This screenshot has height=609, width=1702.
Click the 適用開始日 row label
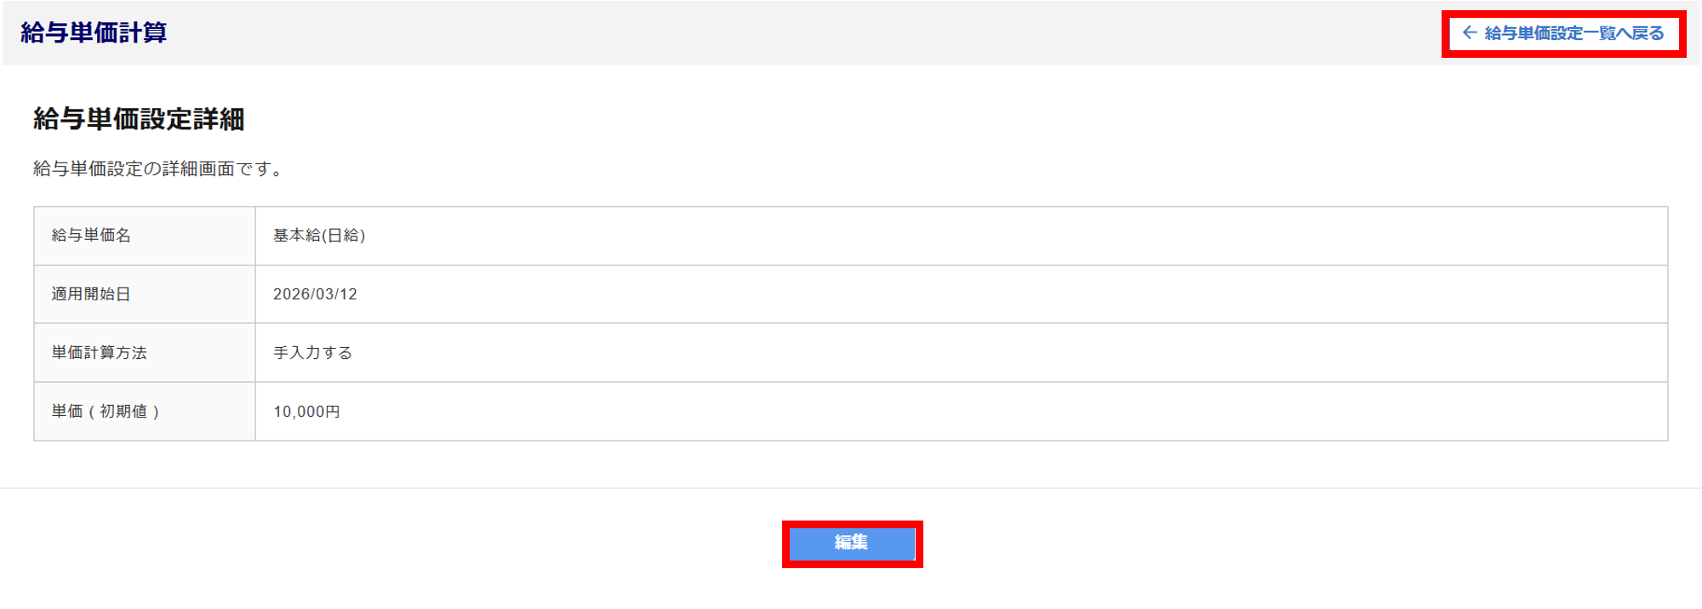coord(91,294)
